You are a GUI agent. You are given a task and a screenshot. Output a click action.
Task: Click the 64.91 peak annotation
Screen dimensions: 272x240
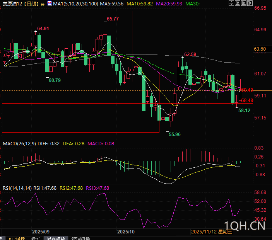[43, 29]
